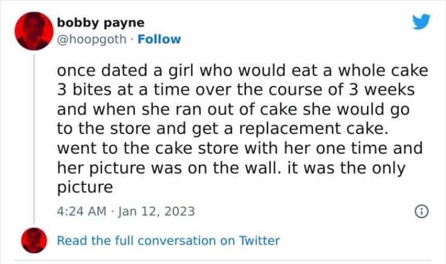Open Read the full conversation on Twitter
Image resolution: width=446 pixels, height=264 pixels.
tap(168, 240)
